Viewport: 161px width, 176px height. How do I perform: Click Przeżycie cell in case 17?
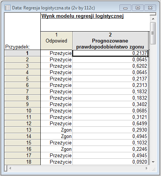pyautogui.click(x=57, y=155)
